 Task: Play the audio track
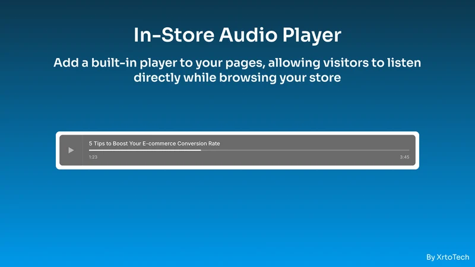71,150
